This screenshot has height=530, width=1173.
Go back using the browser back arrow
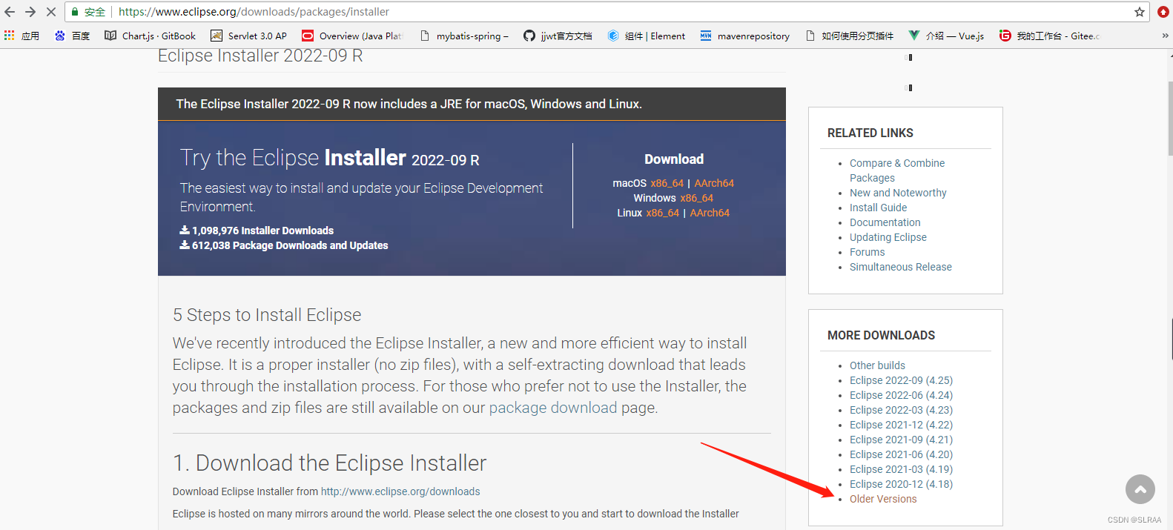[x=10, y=12]
